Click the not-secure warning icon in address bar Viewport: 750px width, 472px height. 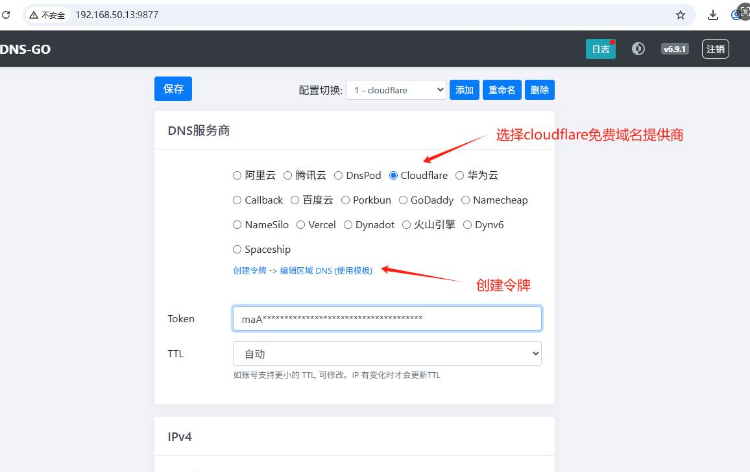(34, 16)
